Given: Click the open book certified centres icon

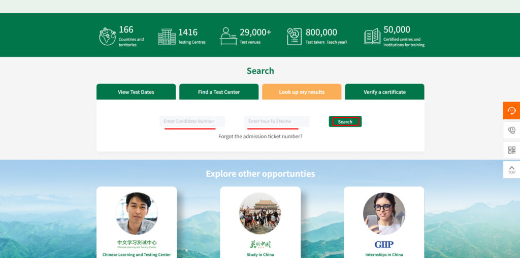Looking at the screenshot, I should pos(372,36).
